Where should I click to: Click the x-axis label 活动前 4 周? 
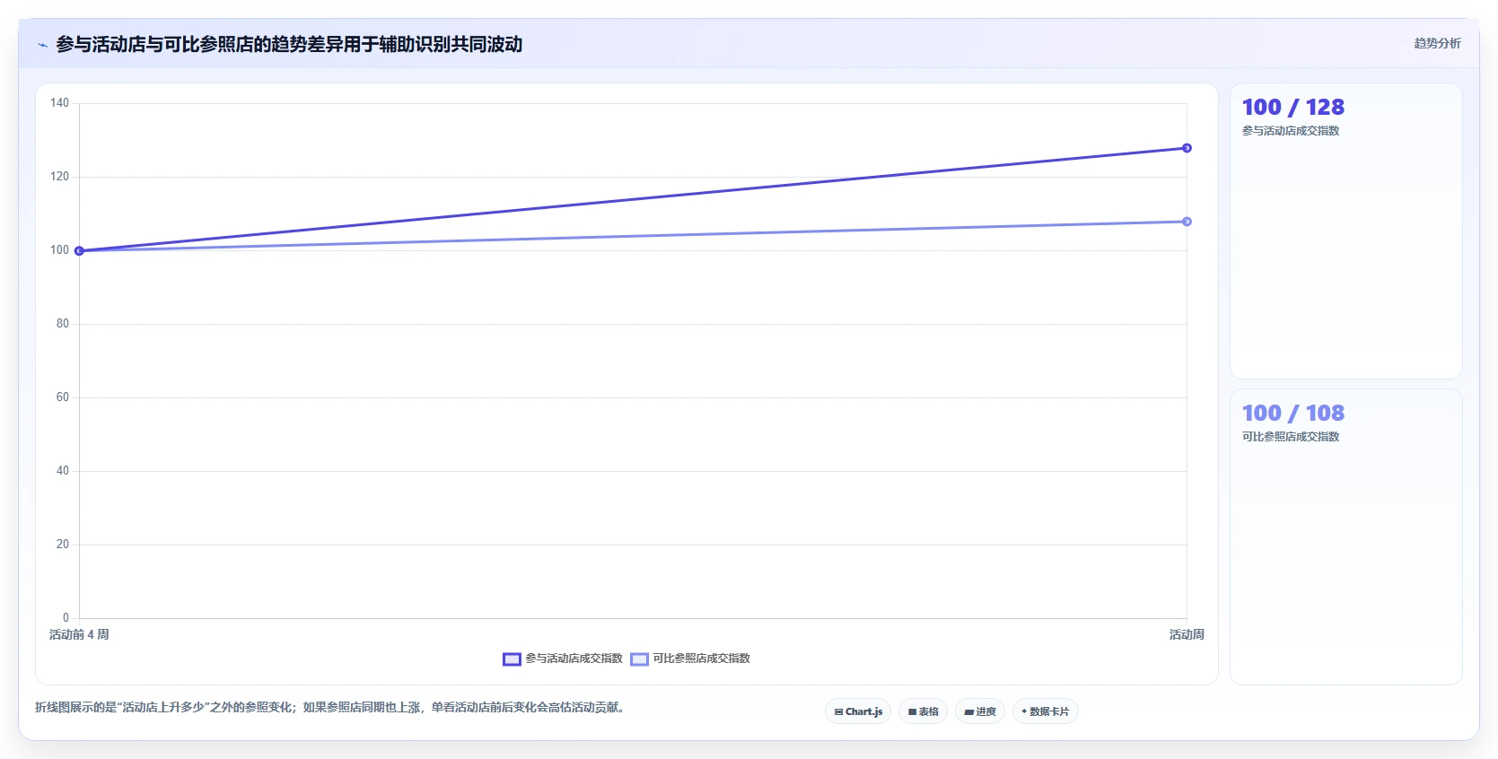tap(79, 634)
